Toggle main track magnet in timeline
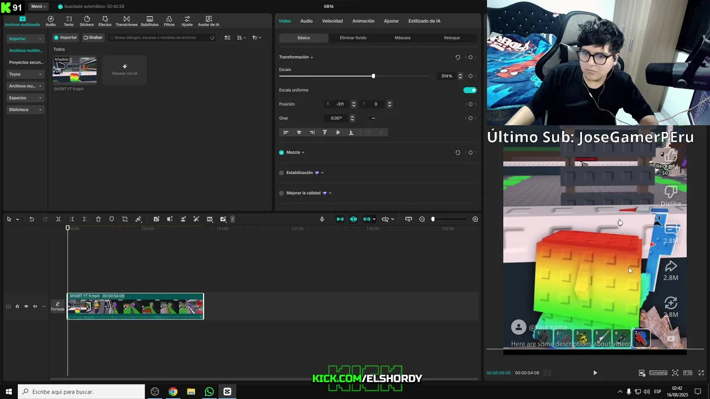 340,219
